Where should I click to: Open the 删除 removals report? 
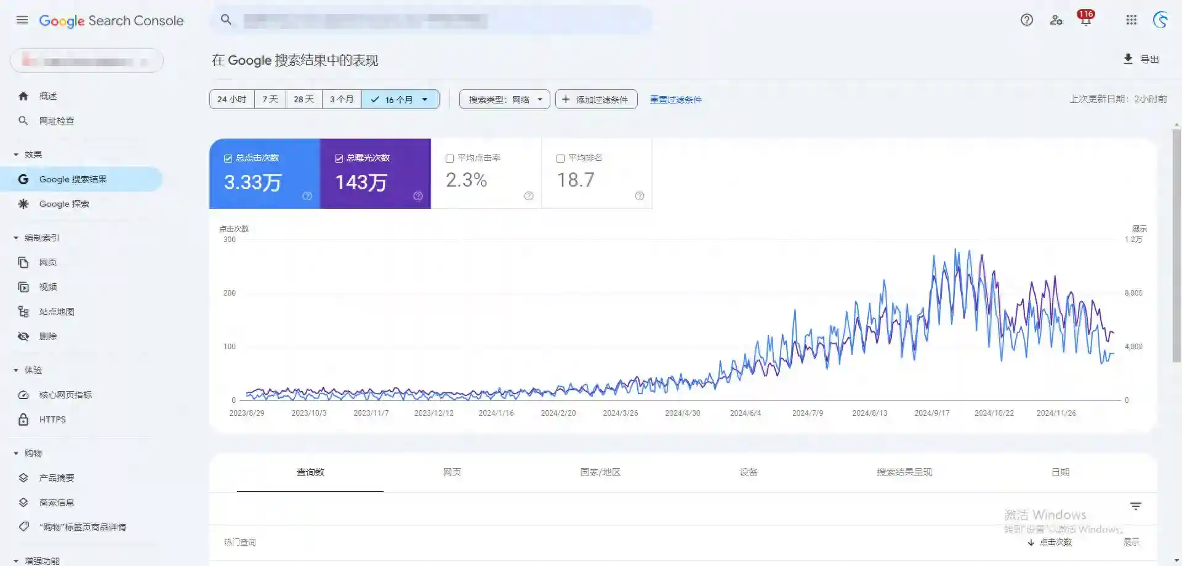pyautogui.click(x=47, y=336)
